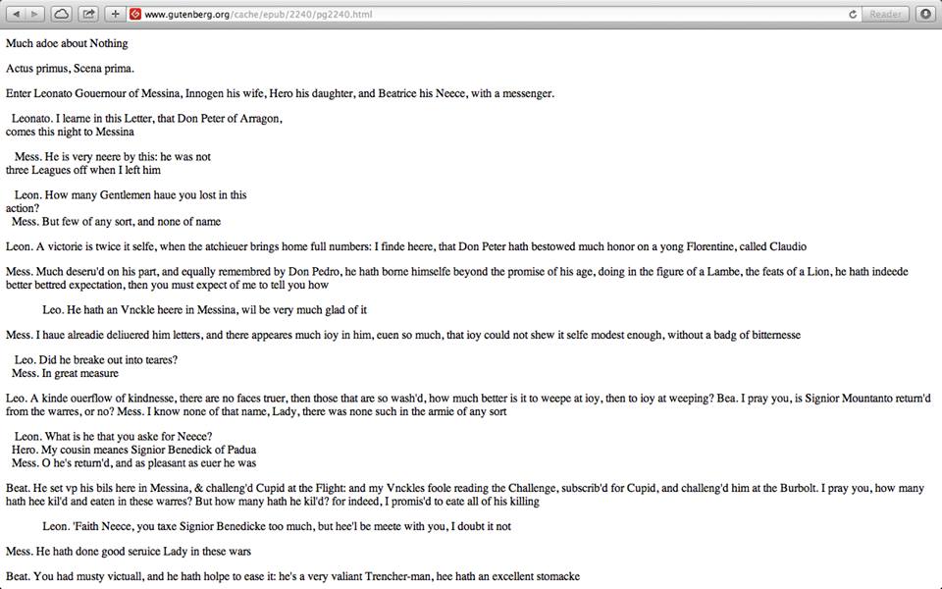
Task: Click the 'Hero. My cousin meanes Signior Benedick' line
Action: [134, 450]
